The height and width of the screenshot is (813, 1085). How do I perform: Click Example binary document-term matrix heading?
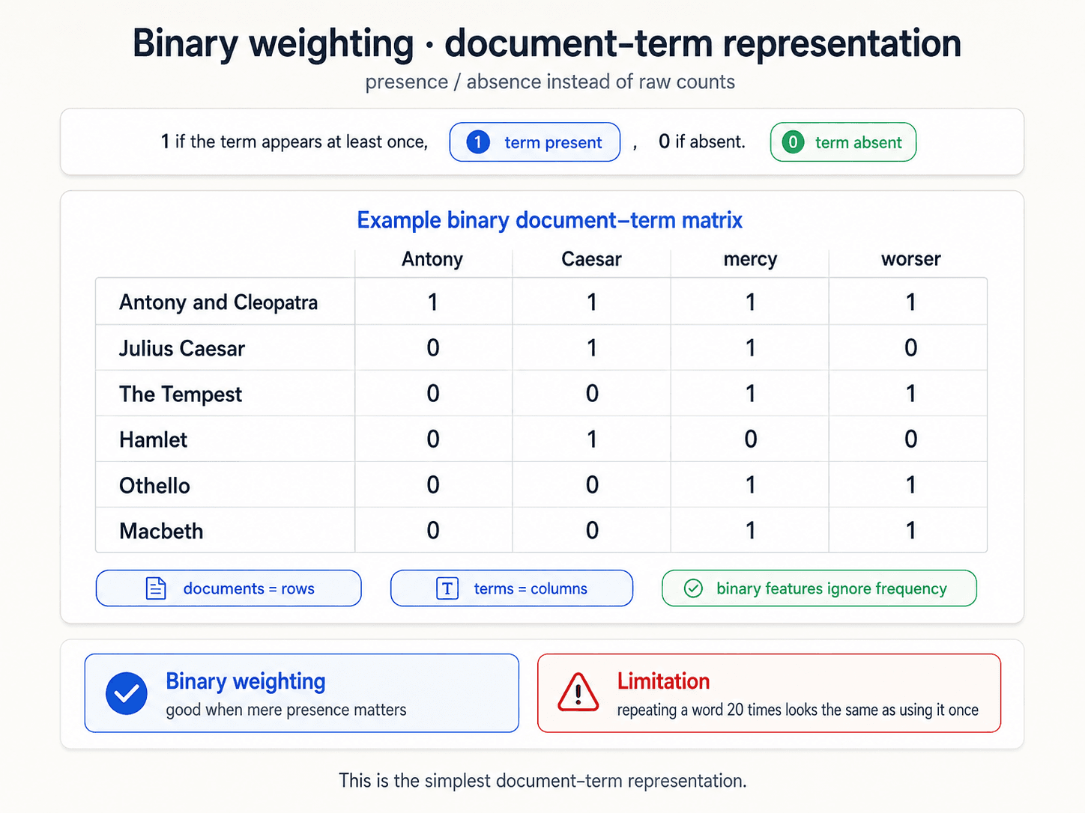coord(549,220)
